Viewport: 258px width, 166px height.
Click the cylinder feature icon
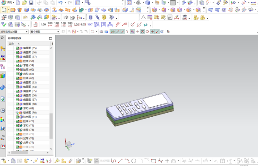tap(90, 17)
